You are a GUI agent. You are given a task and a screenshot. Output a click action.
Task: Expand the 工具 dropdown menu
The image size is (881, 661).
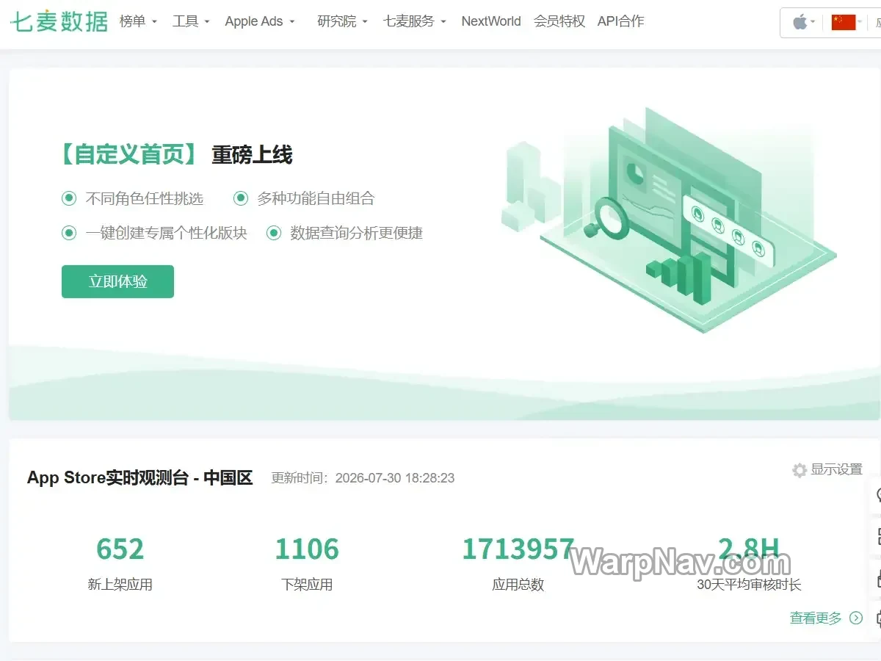point(192,21)
